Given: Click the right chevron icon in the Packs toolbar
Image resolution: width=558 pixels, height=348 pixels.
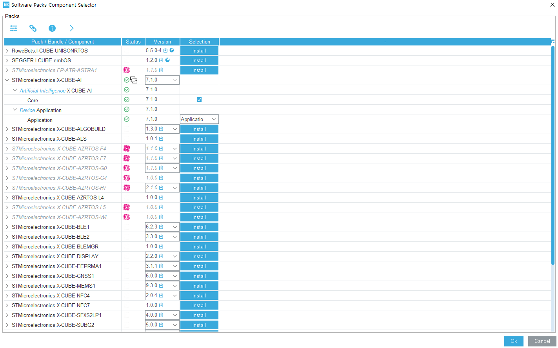Looking at the screenshot, I should (71, 28).
